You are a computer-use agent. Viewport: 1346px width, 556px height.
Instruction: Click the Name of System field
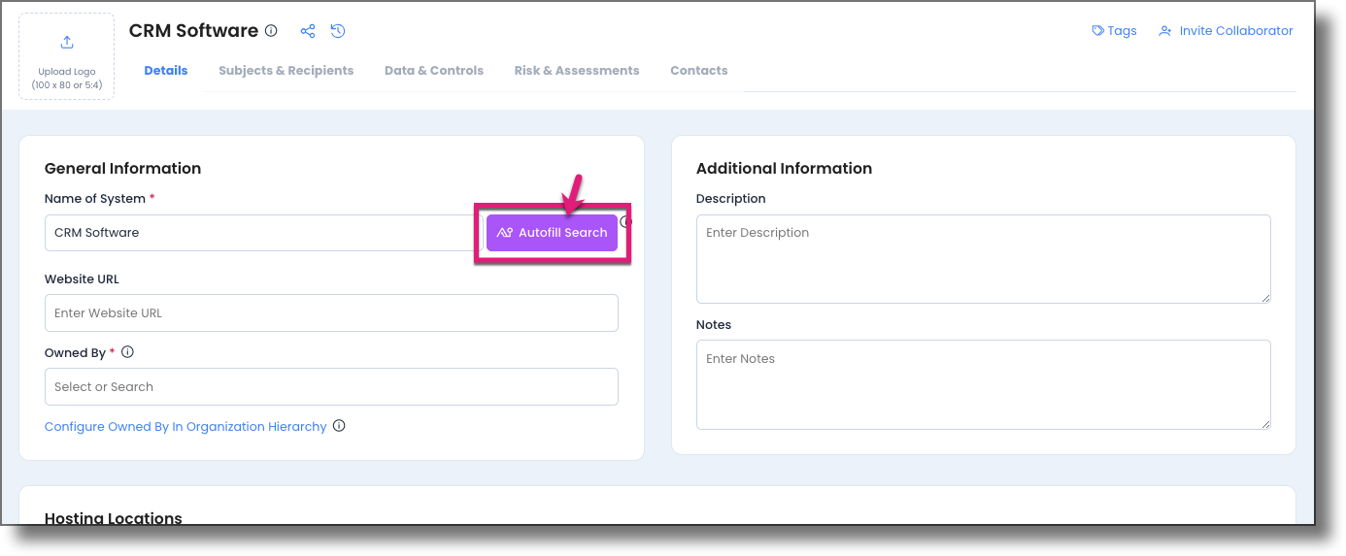point(258,233)
